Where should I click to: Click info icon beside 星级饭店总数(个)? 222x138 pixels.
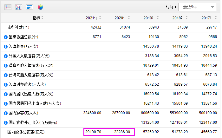(x=5, y=37)
